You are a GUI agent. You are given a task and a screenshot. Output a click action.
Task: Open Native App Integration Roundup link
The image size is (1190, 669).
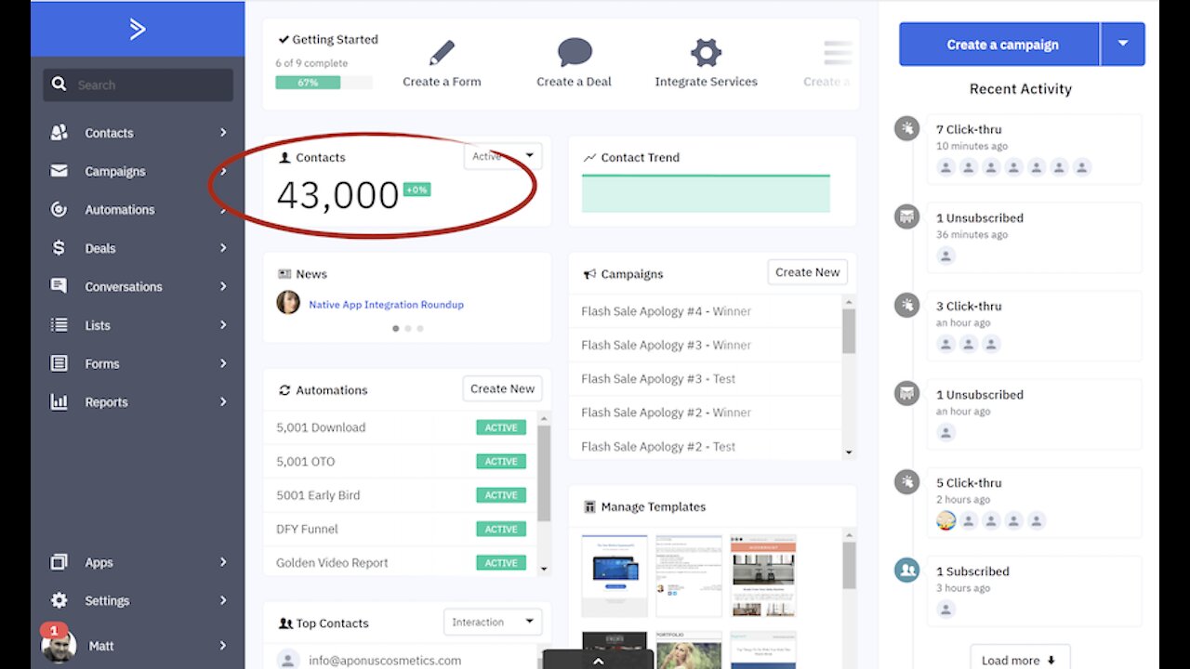386,304
